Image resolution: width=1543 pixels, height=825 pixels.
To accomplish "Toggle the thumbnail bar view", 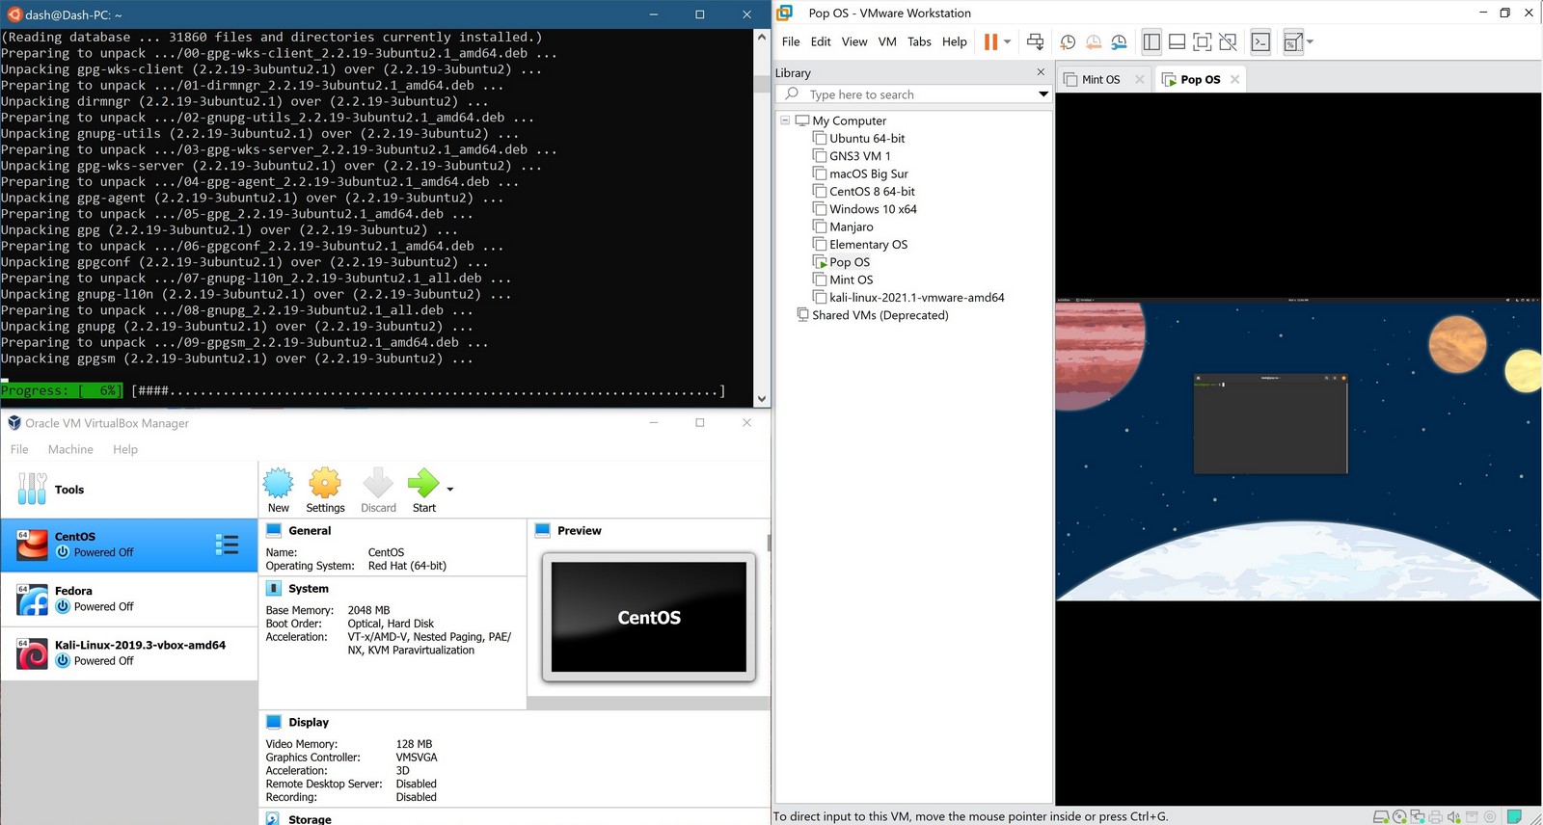I will 1177,42.
